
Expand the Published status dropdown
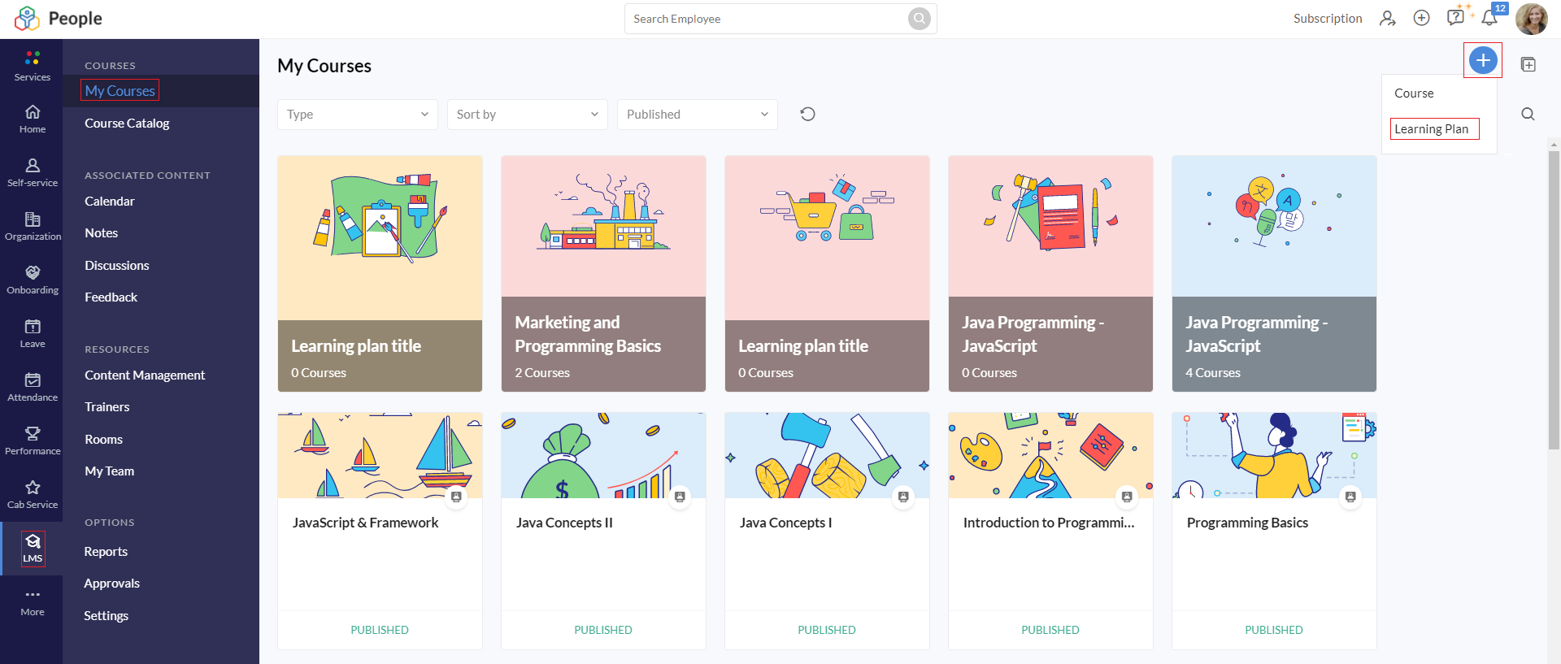click(x=698, y=115)
